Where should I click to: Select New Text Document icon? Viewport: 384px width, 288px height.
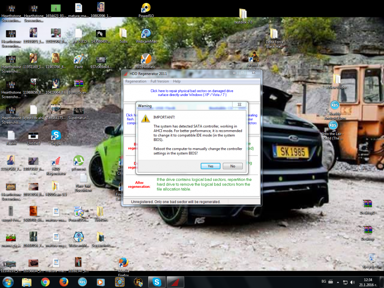tap(83, 183)
